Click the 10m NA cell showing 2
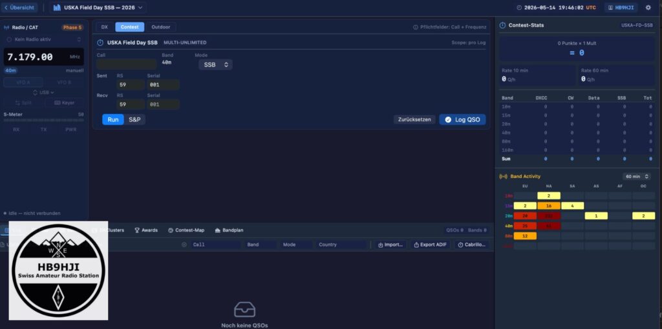The image size is (662, 329). pos(548,195)
